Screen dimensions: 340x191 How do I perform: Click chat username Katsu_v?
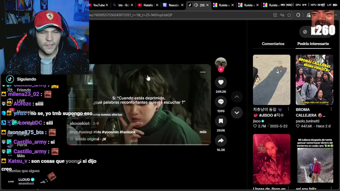(18, 161)
